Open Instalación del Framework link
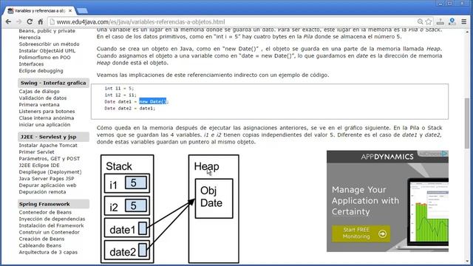473x266 pixels. point(52,225)
